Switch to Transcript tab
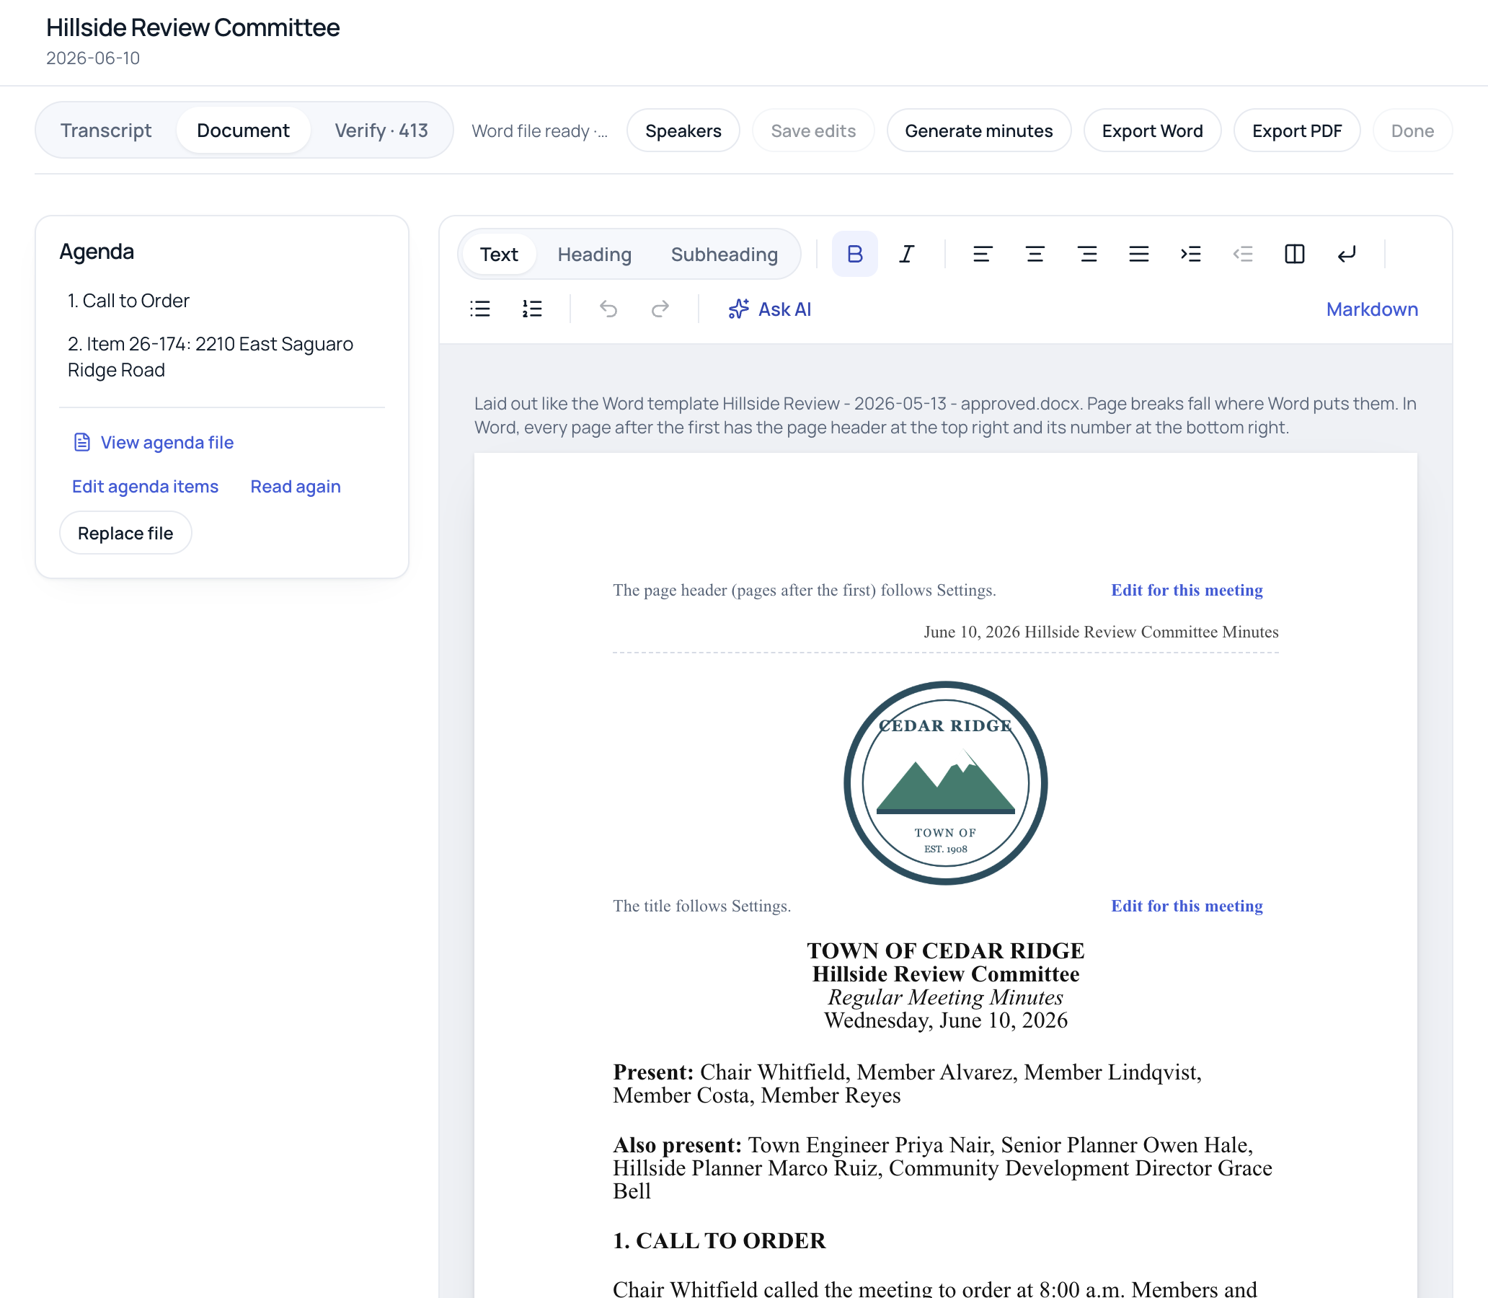This screenshot has height=1298, width=1488. coord(106,131)
